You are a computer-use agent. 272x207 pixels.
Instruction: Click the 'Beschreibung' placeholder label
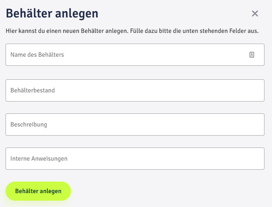pyautogui.click(x=29, y=125)
